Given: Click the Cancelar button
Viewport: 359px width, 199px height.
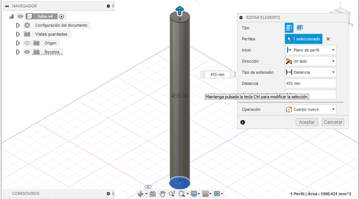Looking at the screenshot, I should coord(333,122).
